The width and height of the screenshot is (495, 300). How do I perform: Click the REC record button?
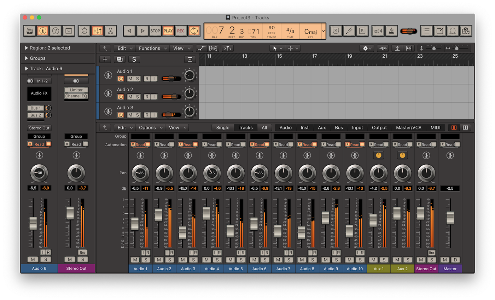pos(181,31)
